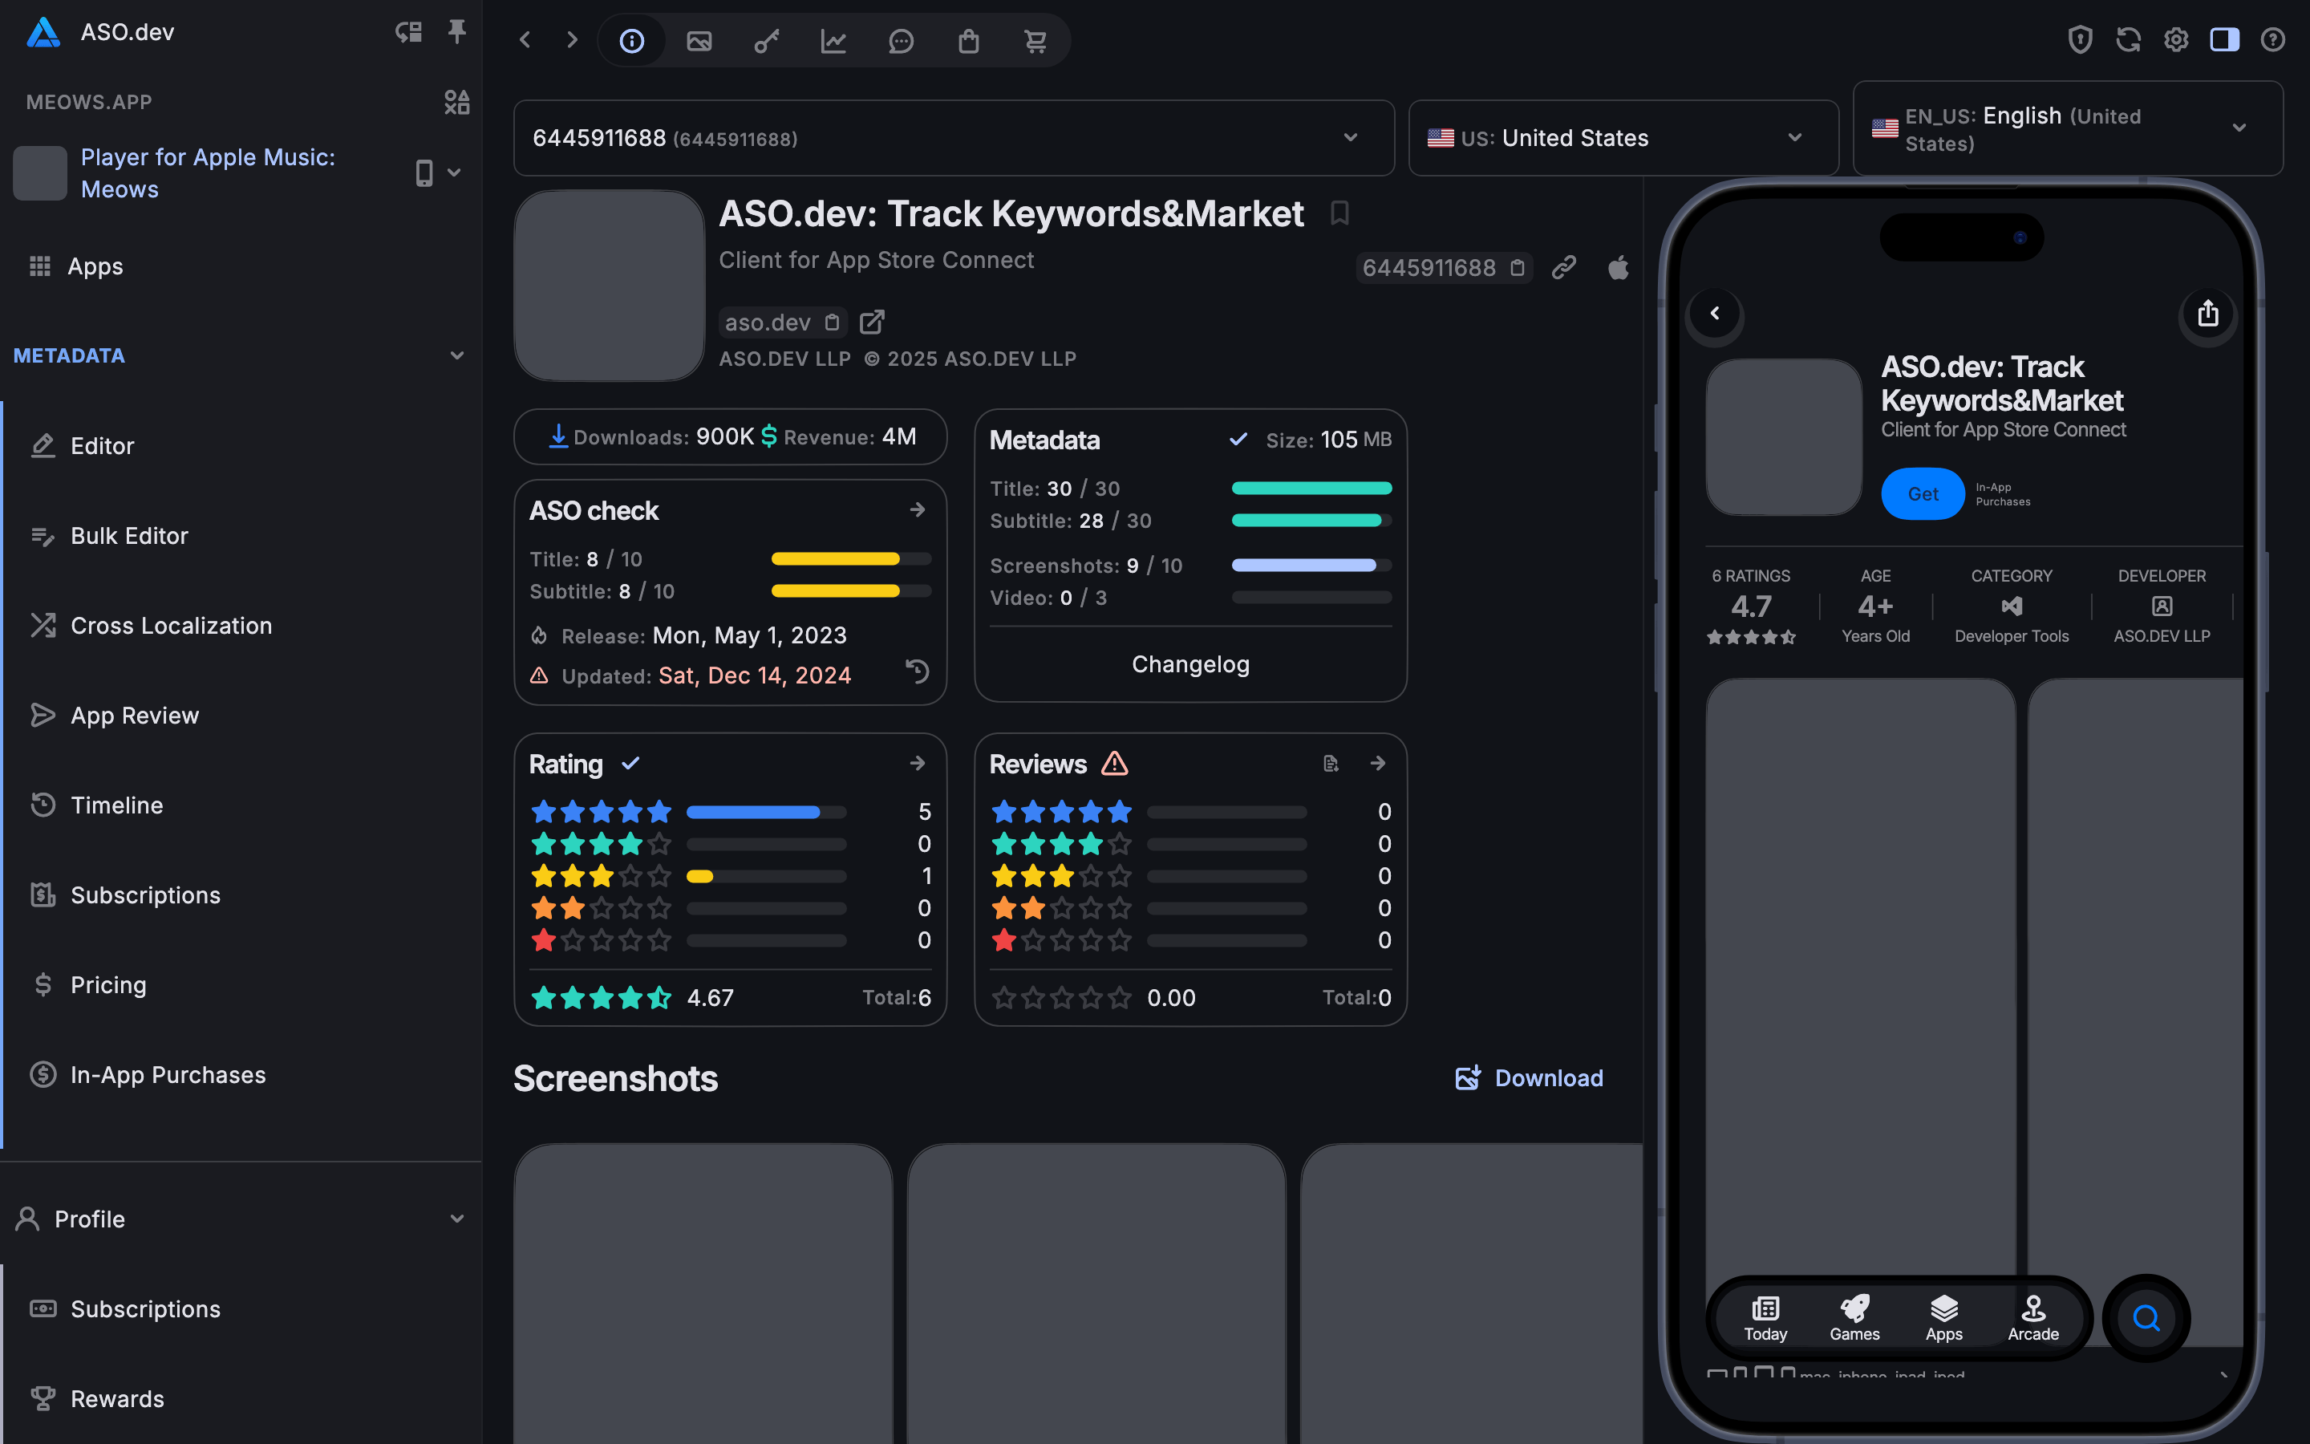Open the US: United States country dropdown
2310x1444 pixels.
1623,139
